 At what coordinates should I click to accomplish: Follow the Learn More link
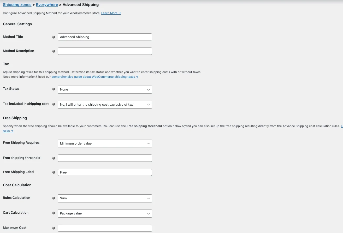[x=111, y=13]
